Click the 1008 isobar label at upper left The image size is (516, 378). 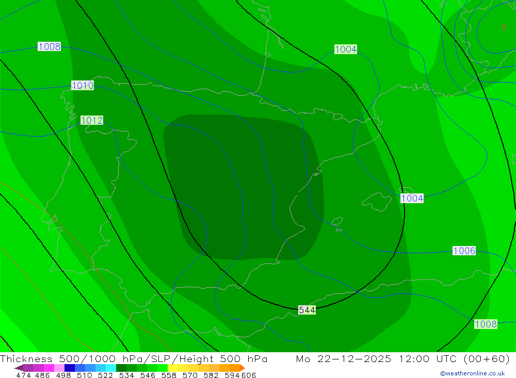tap(50, 47)
